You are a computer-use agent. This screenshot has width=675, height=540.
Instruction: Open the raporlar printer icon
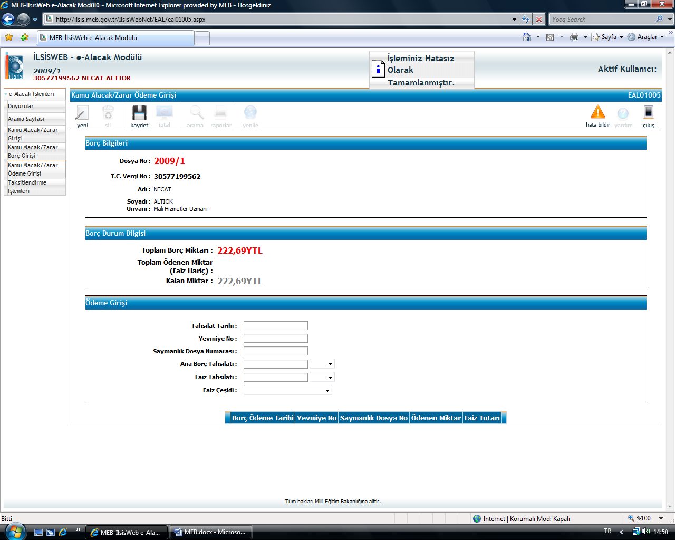click(x=220, y=113)
